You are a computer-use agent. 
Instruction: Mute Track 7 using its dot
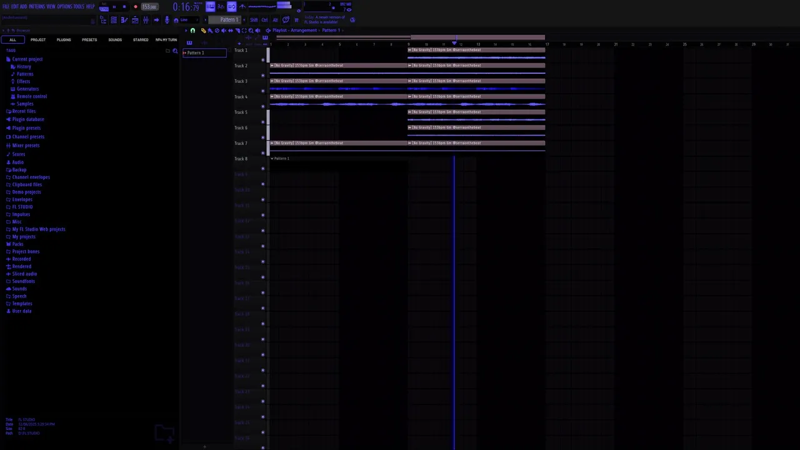click(x=263, y=153)
